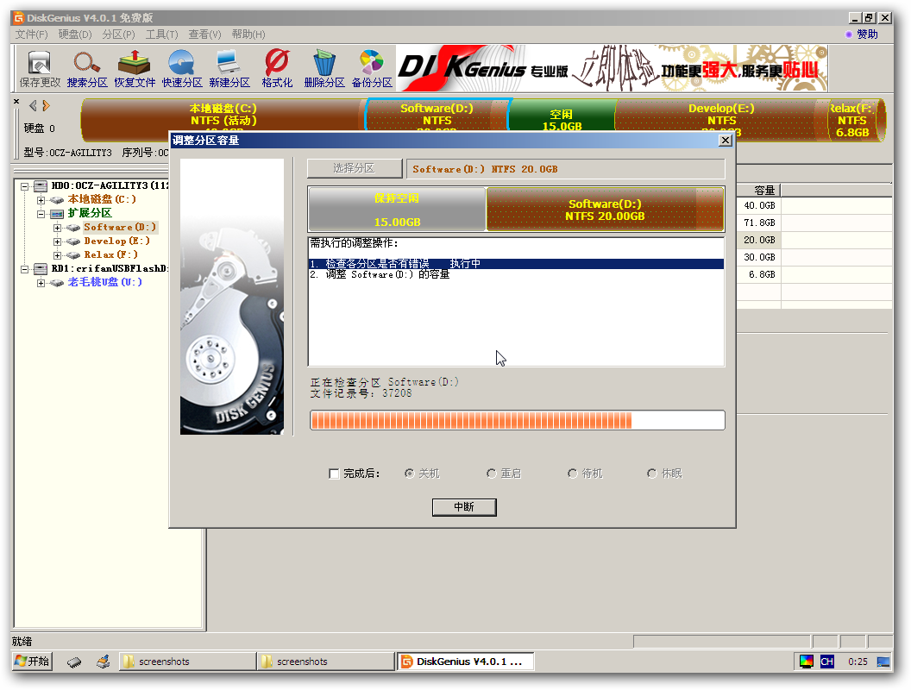Go to previous disk with left arrow
Viewport: 911px width, 690px height.
[x=33, y=106]
